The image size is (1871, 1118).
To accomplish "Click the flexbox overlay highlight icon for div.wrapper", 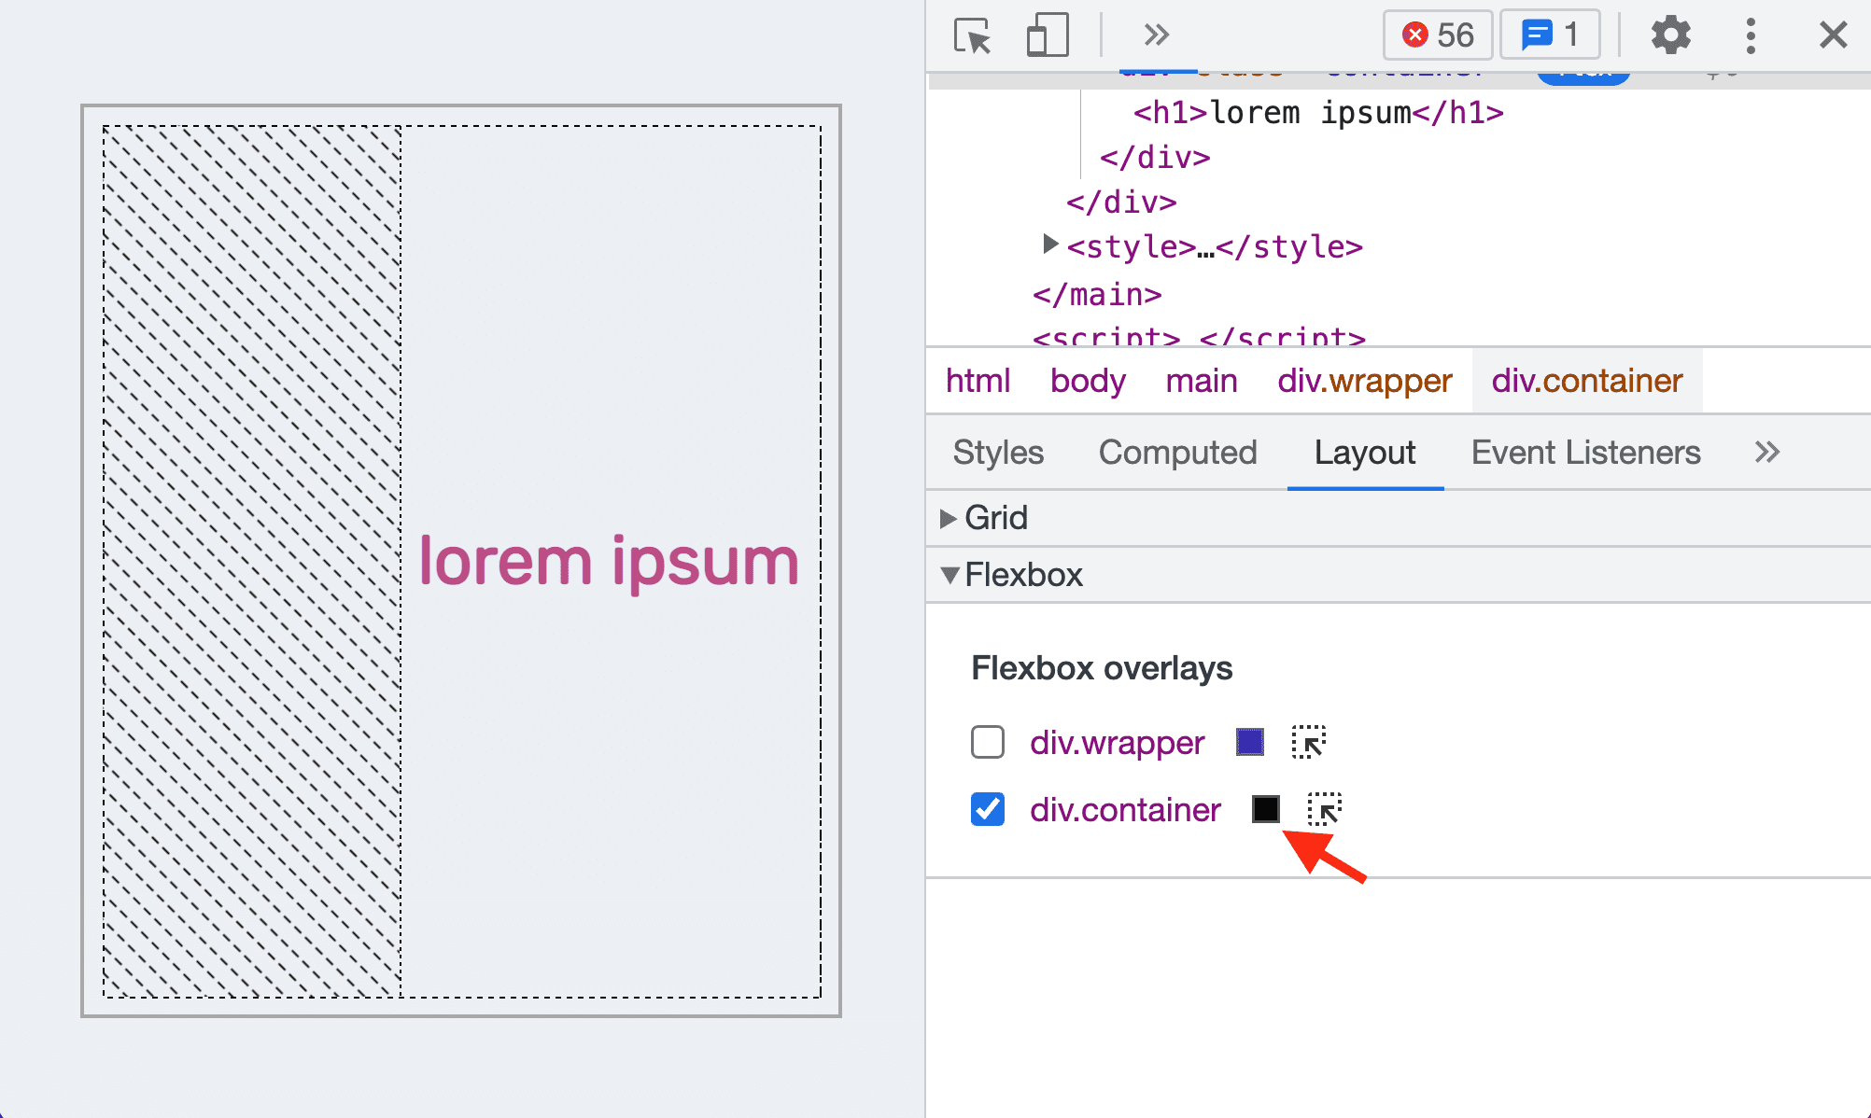I will click(1309, 743).
